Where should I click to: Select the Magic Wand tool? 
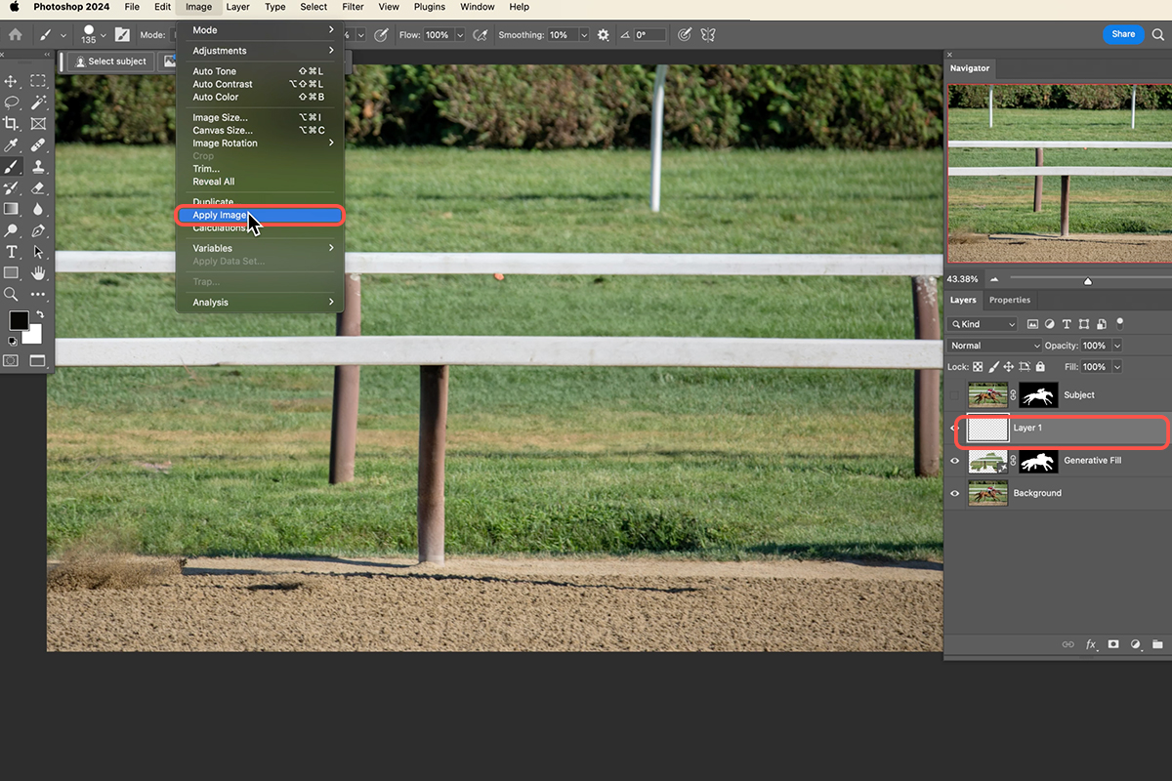(x=38, y=103)
